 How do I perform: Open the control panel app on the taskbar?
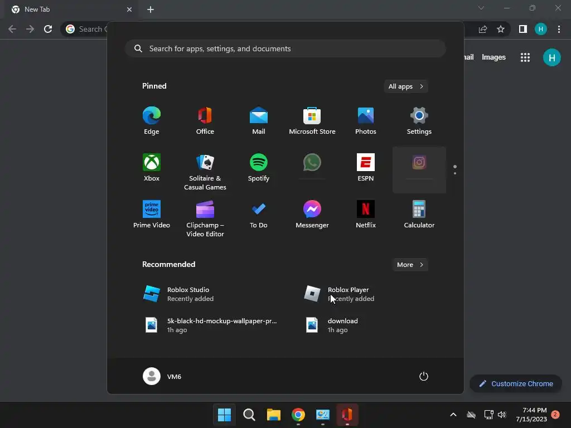click(323, 415)
